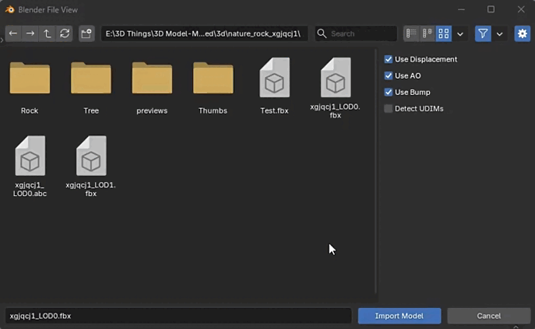
Task: Navigate up to parent directory
Action: click(47, 34)
